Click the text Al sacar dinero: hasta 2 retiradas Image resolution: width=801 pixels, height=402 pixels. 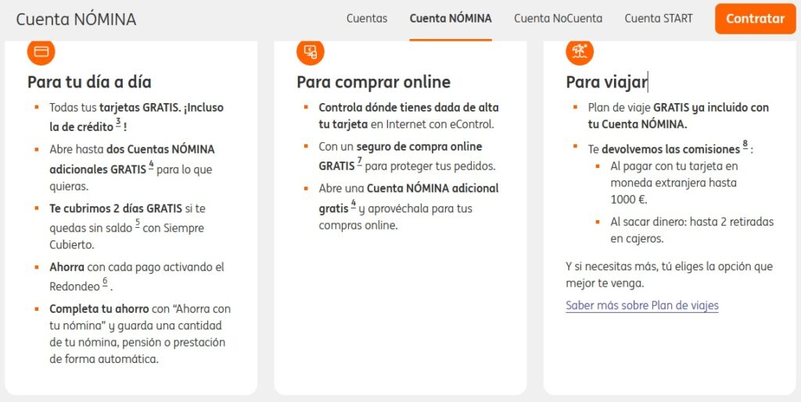click(x=692, y=222)
